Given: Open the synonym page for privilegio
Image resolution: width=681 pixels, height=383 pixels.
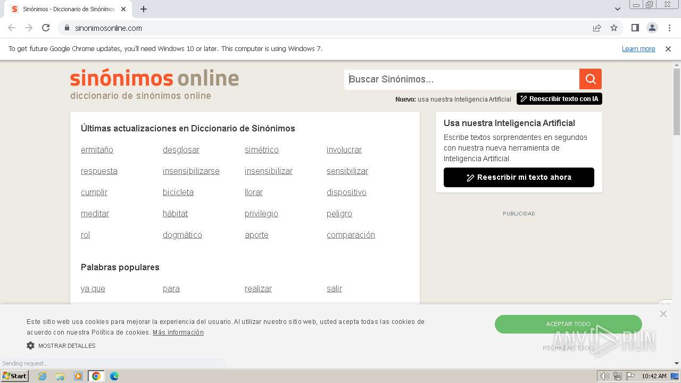Looking at the screenshot, I should click(261, 214).
